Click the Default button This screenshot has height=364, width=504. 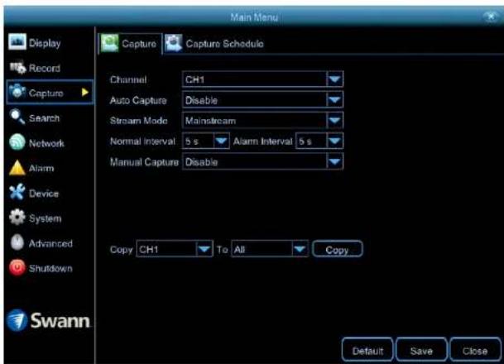tap(367, 350)
